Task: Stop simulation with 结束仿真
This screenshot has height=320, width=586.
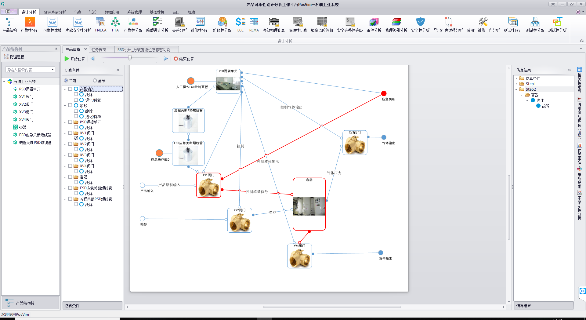Action: click(184, 59)
